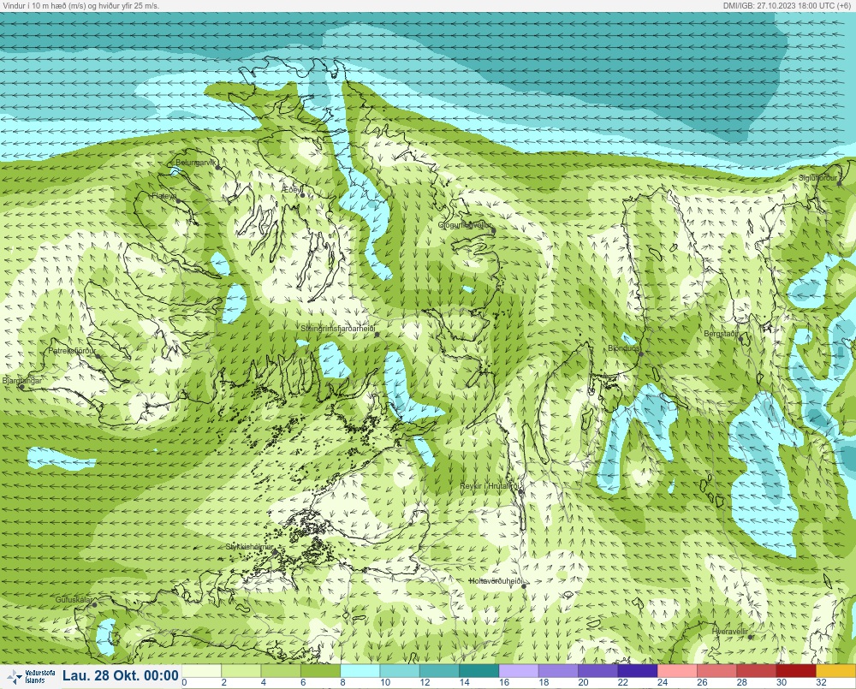Pick the 0–2 m/s pale yellow legend swatch

click(201, 671)
